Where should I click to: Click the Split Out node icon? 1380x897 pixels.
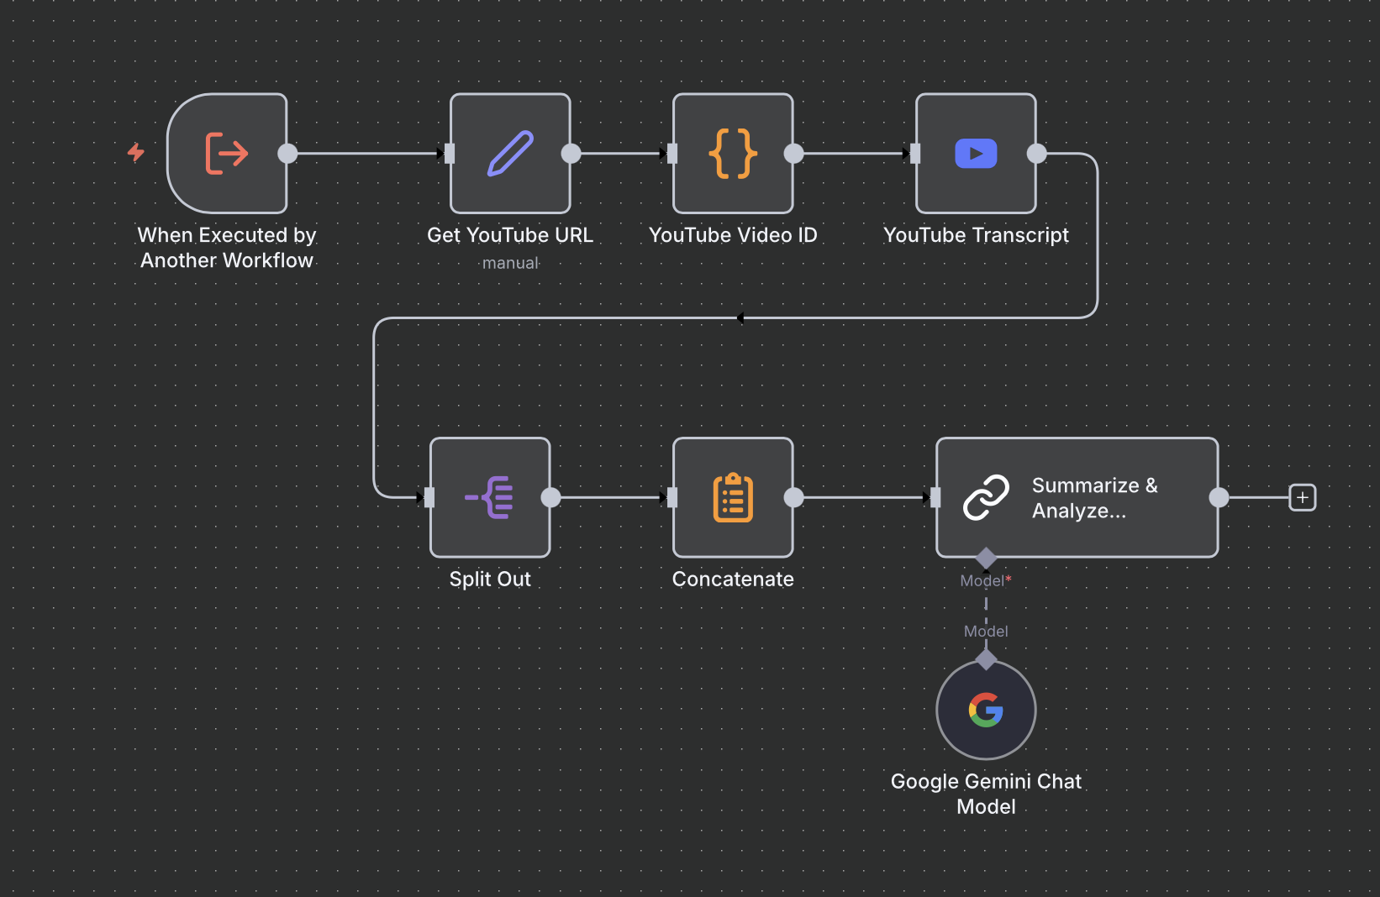click(490, 497)
